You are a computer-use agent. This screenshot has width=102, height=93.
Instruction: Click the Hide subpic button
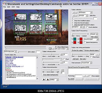(x=94, y=37)
